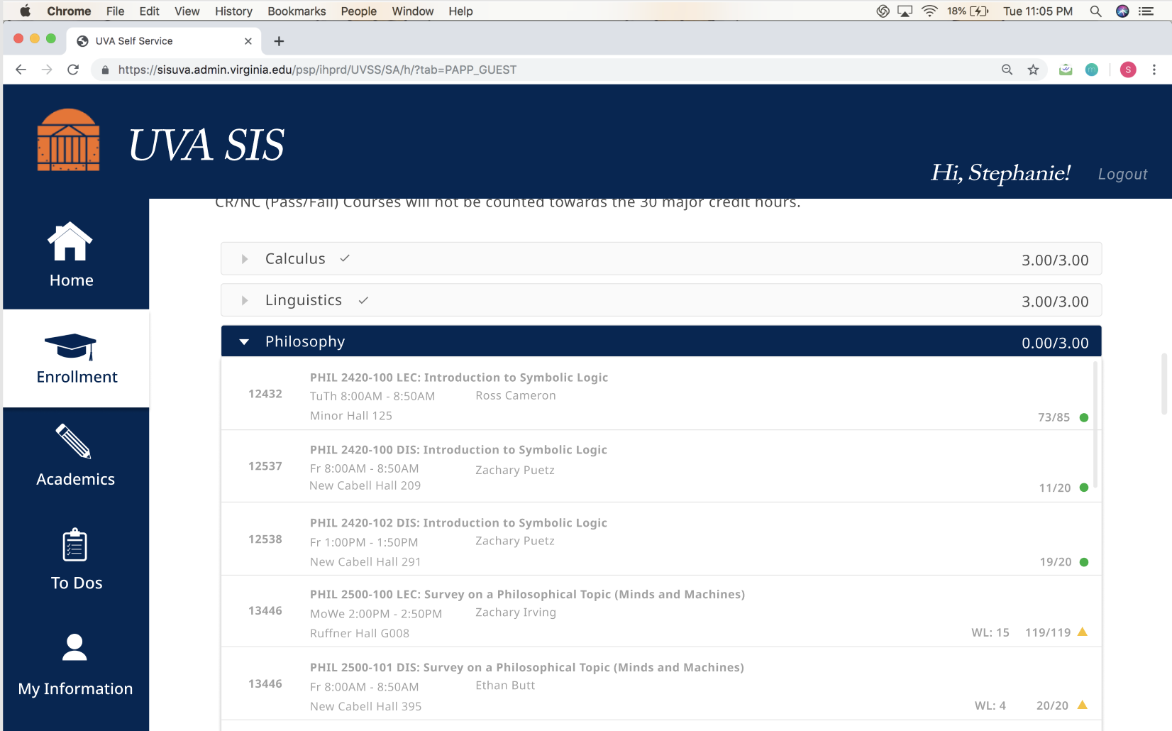1172x731 pixels.
Task: Click the Siri icon in menu bar
Action: pyautogui.click(x=1122, y=11)
